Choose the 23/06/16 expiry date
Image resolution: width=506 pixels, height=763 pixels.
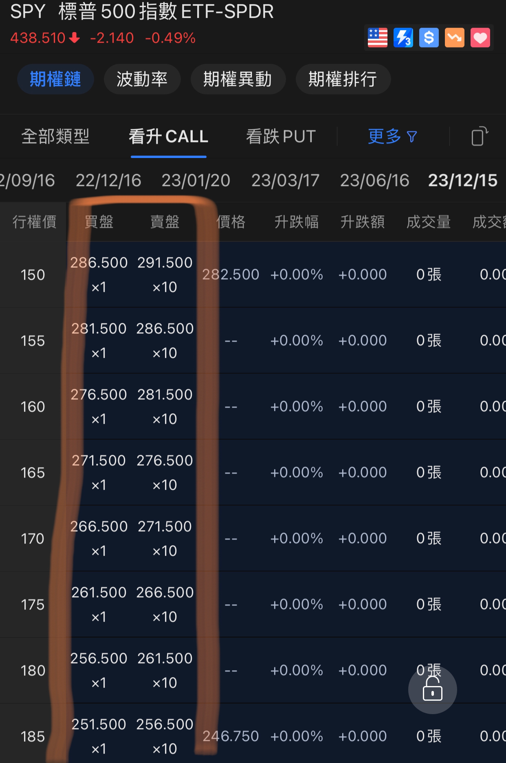click(x=375, y=180)
